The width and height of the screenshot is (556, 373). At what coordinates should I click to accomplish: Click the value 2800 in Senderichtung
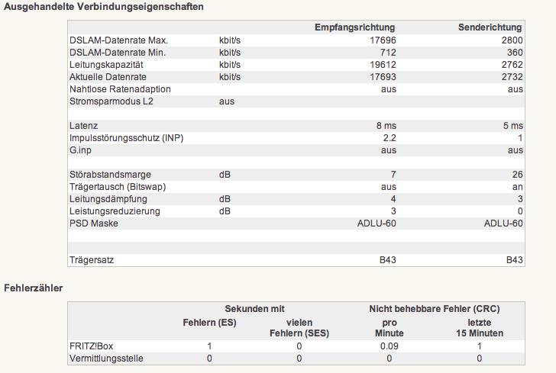tap(512, 40)
